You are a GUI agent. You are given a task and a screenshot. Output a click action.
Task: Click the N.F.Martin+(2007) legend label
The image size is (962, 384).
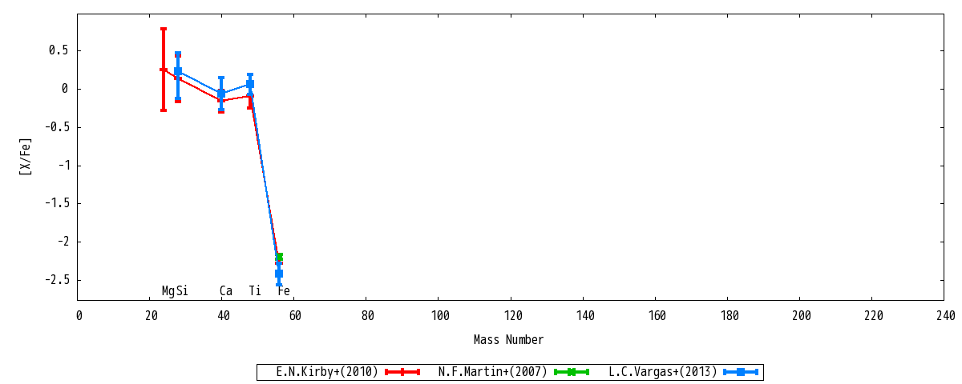point(492,372)
